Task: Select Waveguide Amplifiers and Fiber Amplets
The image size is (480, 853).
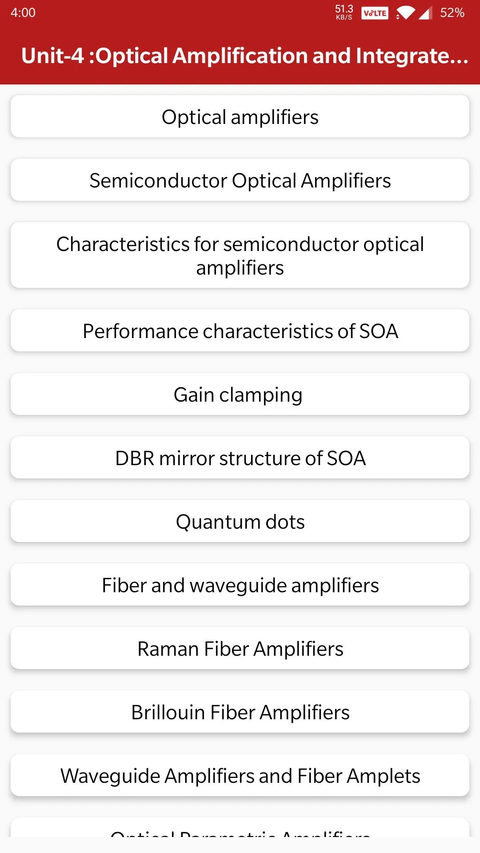Action: point(240,775)
